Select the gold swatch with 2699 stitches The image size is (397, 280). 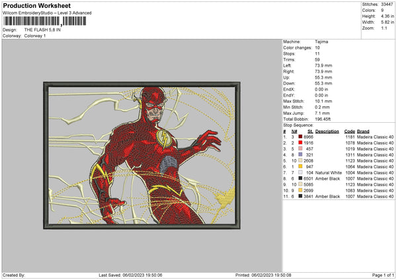[300, 190]
